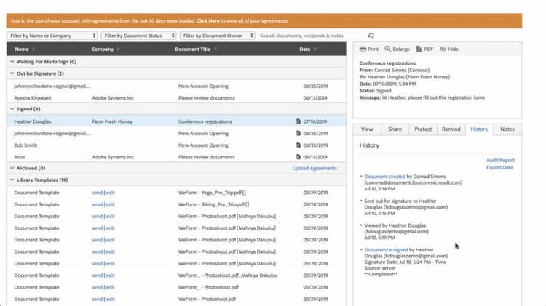Click the refresh icon beside search field
This screenshot has width=546, height=306.
pos(371,36)
